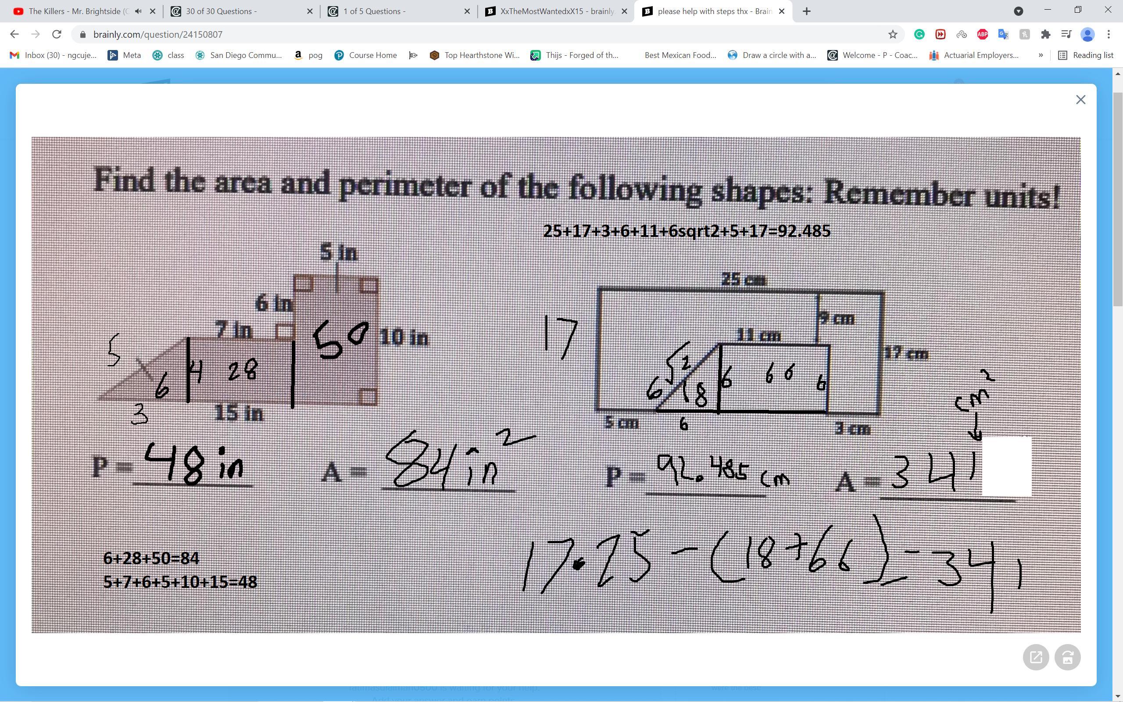Close the enlarged image viewer
Screen dimensions: 1123x702
coord(1080,100)
